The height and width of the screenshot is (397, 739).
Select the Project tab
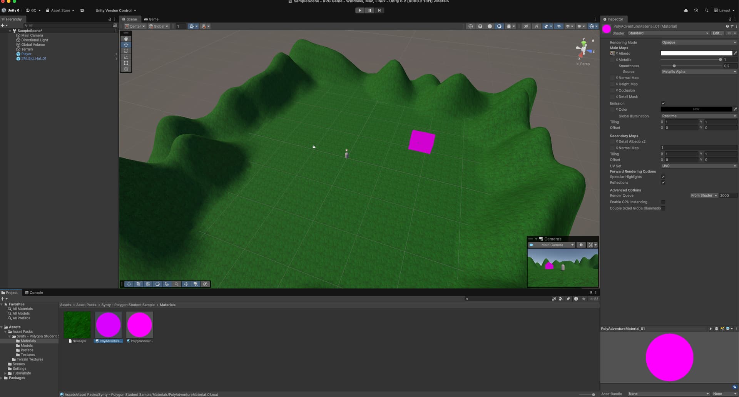pos(10,293)
